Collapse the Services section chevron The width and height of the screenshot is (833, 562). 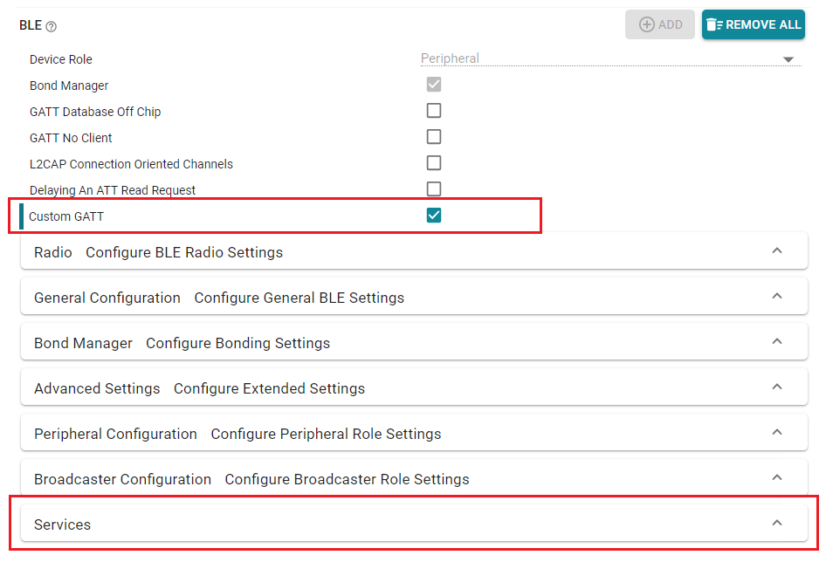tap(776, 524)
